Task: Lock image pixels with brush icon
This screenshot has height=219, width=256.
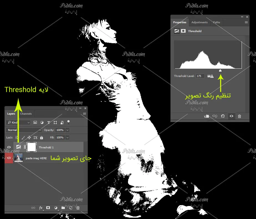Action: point(23,138)
